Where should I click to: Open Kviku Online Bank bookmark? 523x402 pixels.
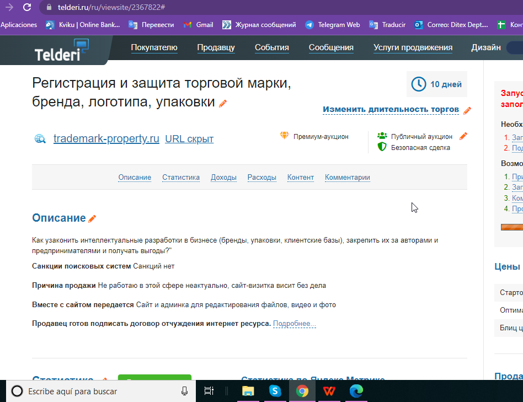click(83, 25)
